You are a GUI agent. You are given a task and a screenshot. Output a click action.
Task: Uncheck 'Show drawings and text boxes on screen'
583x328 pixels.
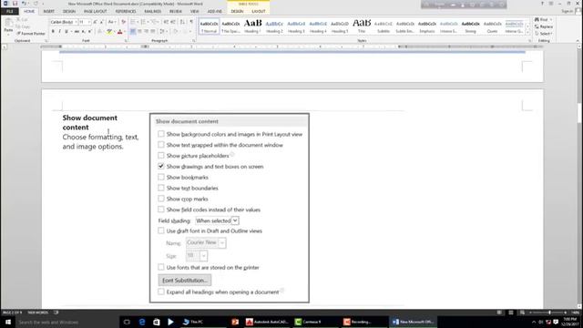(161, 166)
